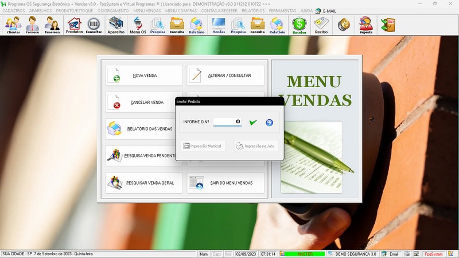
Task: Click the ALTERAR / CONSULTAR button
Action: point(225,76)
